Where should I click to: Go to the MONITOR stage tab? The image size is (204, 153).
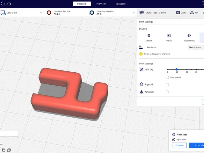click(x=121, y=4)
